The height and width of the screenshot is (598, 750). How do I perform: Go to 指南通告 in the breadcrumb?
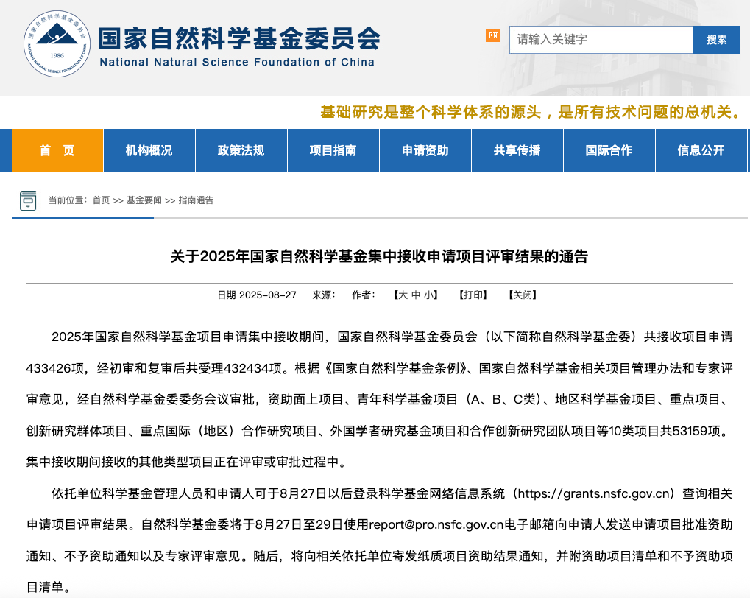point(196,200)
